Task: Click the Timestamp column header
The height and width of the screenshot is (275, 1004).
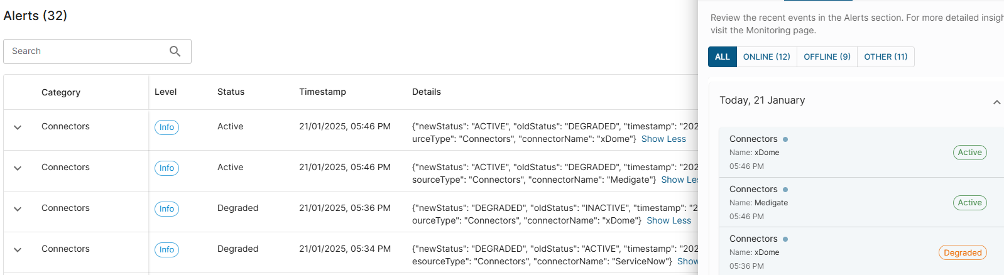Action: 322,92
